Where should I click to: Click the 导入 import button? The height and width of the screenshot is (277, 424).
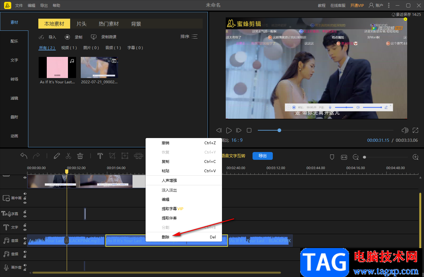point(48,37)
